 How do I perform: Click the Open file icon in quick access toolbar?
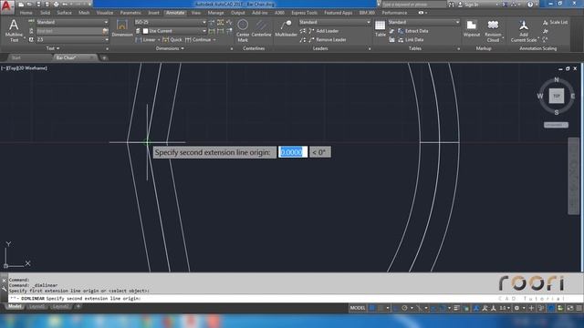point(29,5)
